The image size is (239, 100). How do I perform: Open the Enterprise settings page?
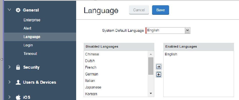(32, 20)
